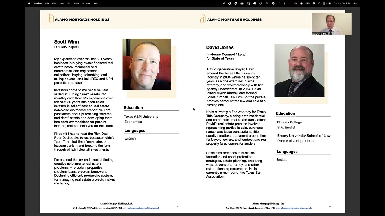This screenshot has width=385, height=216.
Task: Click the 'David Jones' name heading
Action: click(220, 47)
